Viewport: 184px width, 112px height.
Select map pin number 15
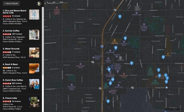[110, 83]
